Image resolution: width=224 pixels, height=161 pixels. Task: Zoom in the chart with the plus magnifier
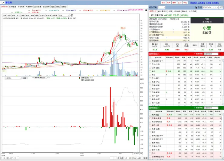(122, 158)
